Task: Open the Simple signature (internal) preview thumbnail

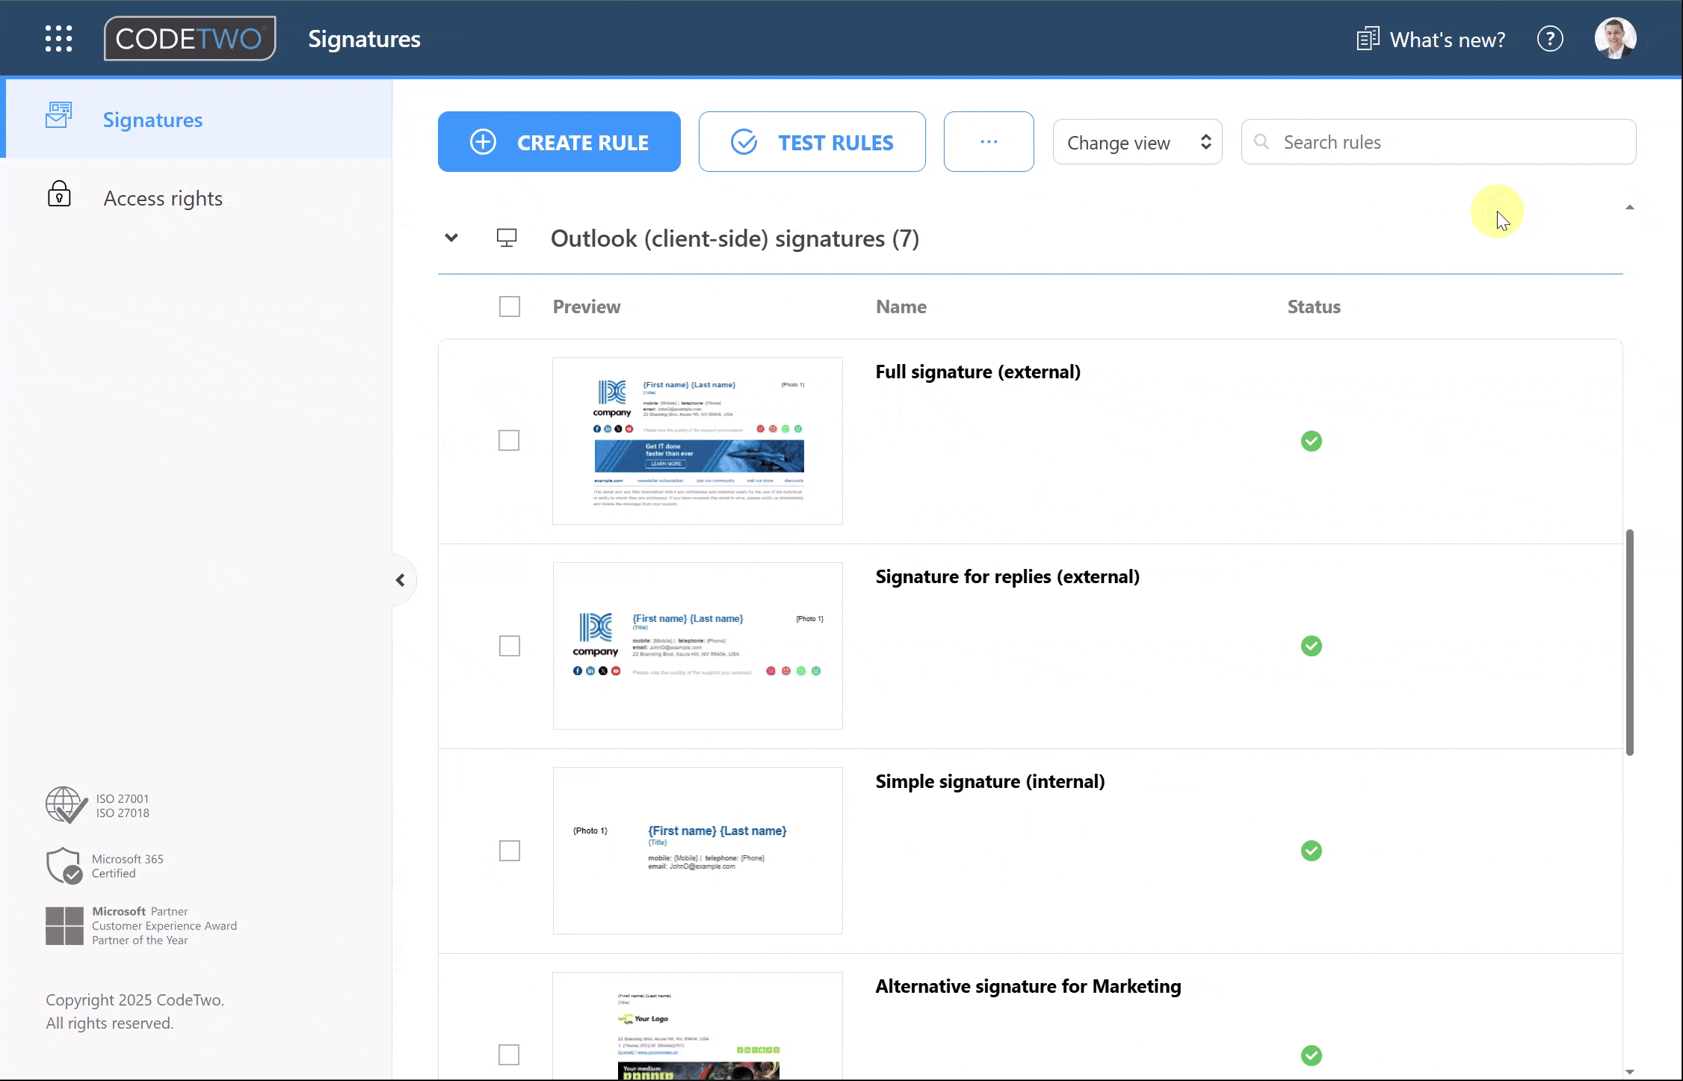Action: coord(698,851)
